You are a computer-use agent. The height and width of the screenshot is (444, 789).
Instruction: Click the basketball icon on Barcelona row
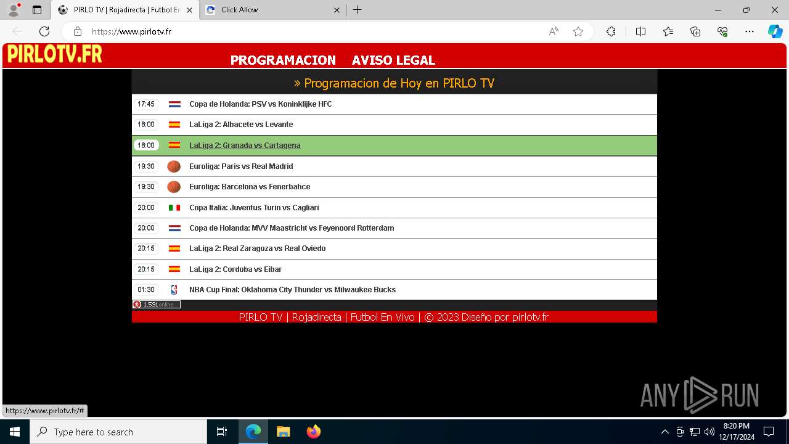[x=174, y=187]
